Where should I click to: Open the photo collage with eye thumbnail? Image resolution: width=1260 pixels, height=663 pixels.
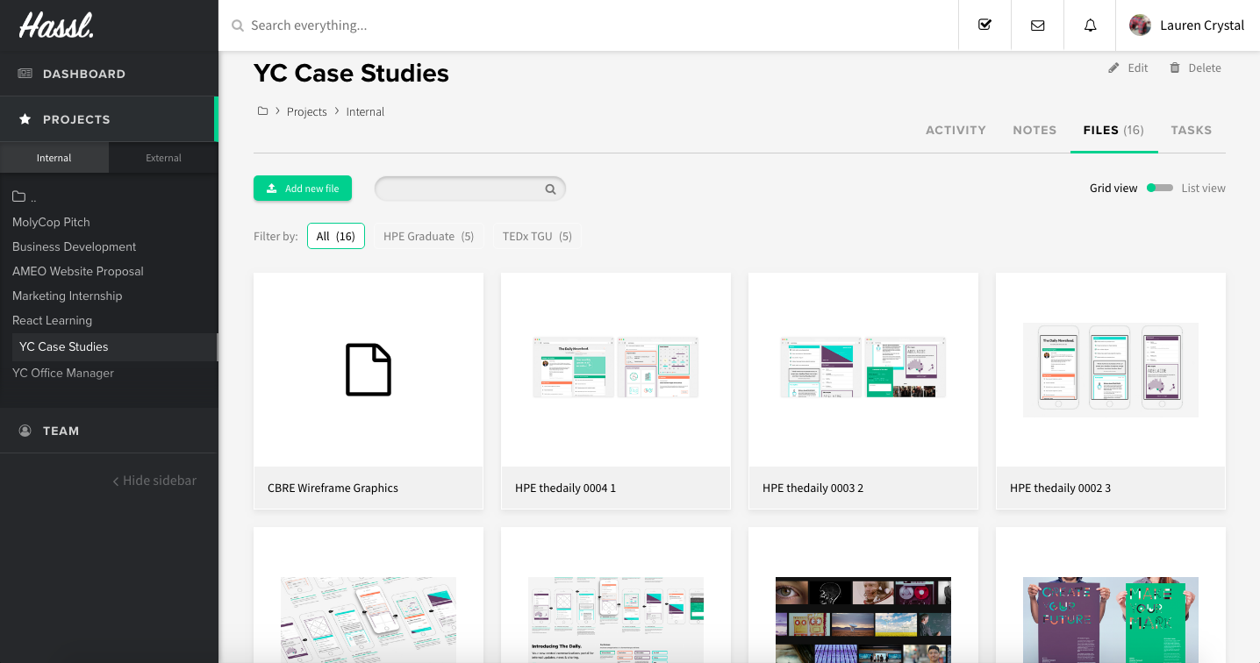coord(863,619)
